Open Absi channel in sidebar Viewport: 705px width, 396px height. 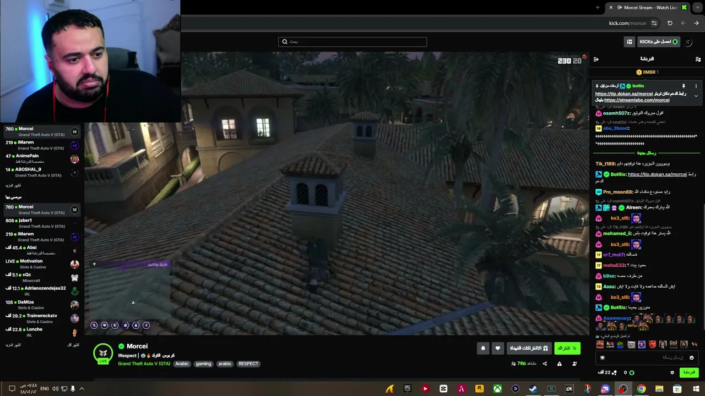(x=42, y=250)
